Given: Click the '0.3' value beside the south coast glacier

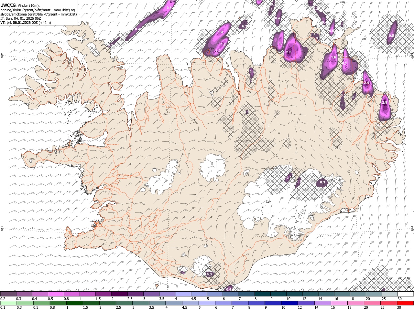Looking at the screenshot, I should 209,274.
